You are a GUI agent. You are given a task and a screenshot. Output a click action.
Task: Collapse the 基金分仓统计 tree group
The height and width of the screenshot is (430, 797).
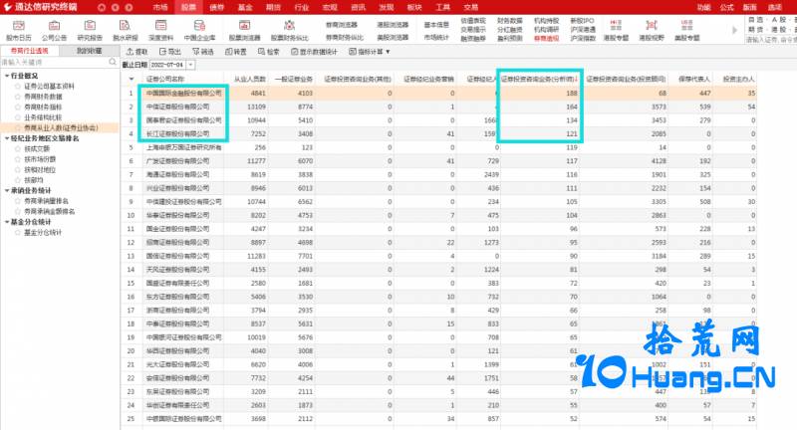[x=7, y=222]
